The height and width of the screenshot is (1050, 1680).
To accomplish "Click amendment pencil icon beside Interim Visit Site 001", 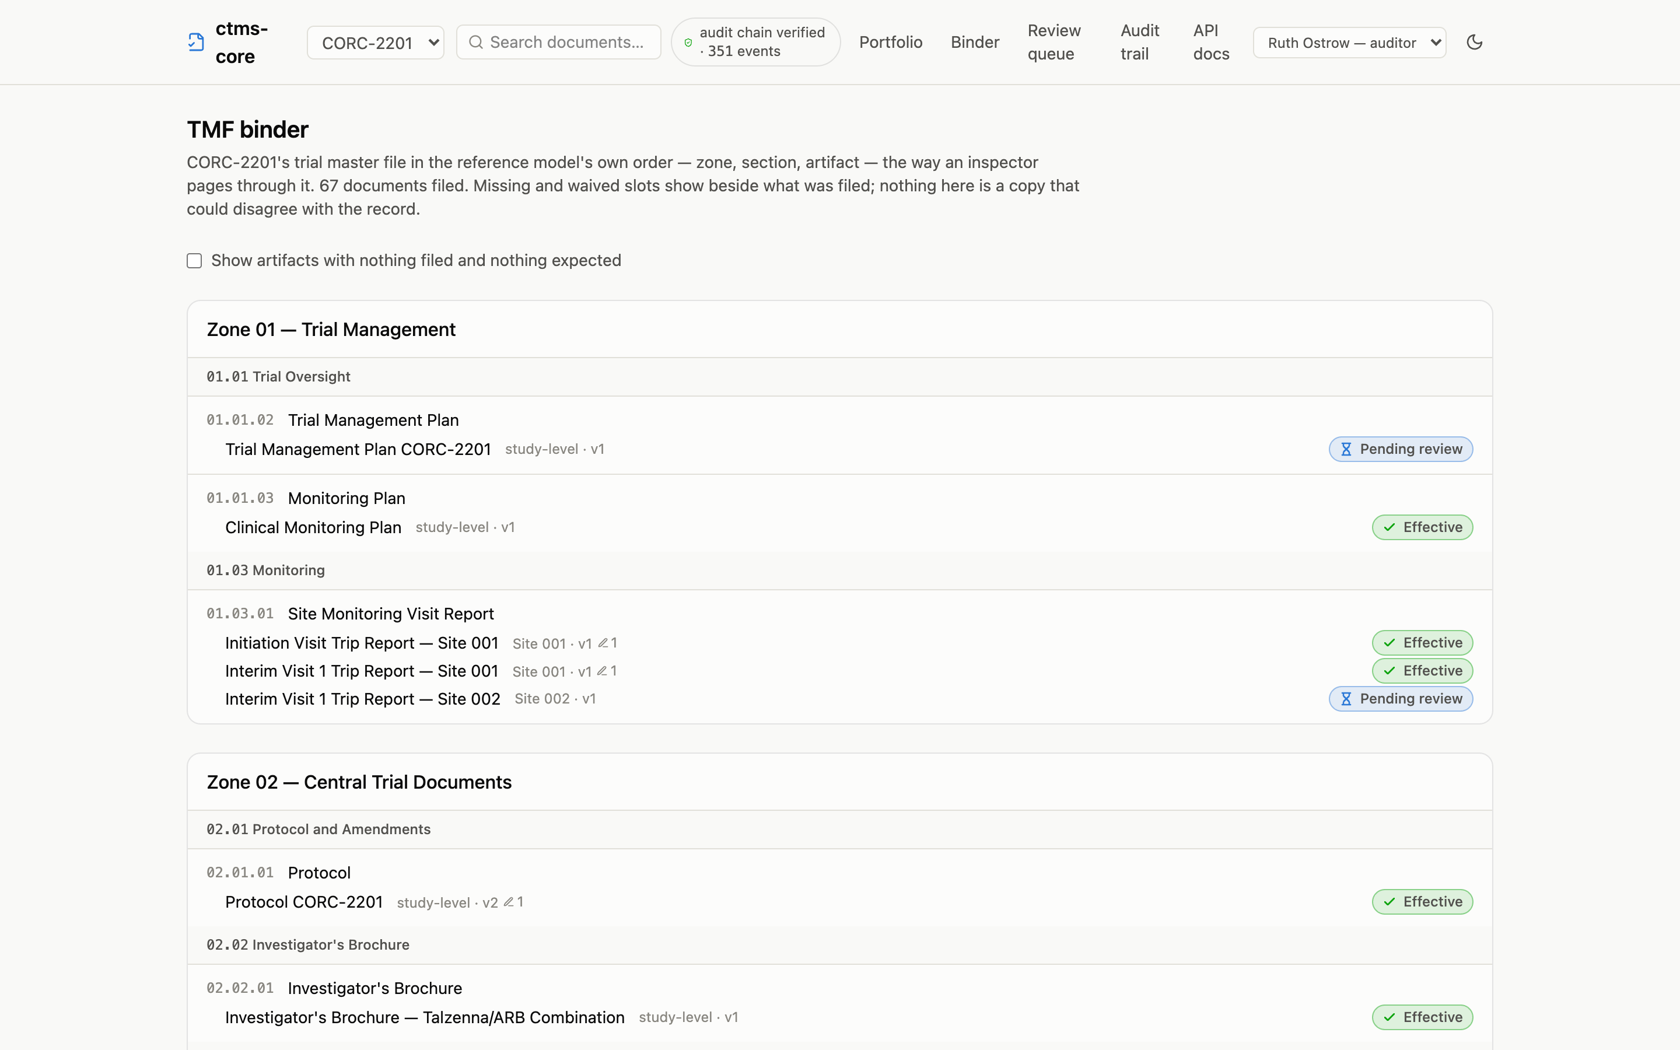I will coord(603,671).
